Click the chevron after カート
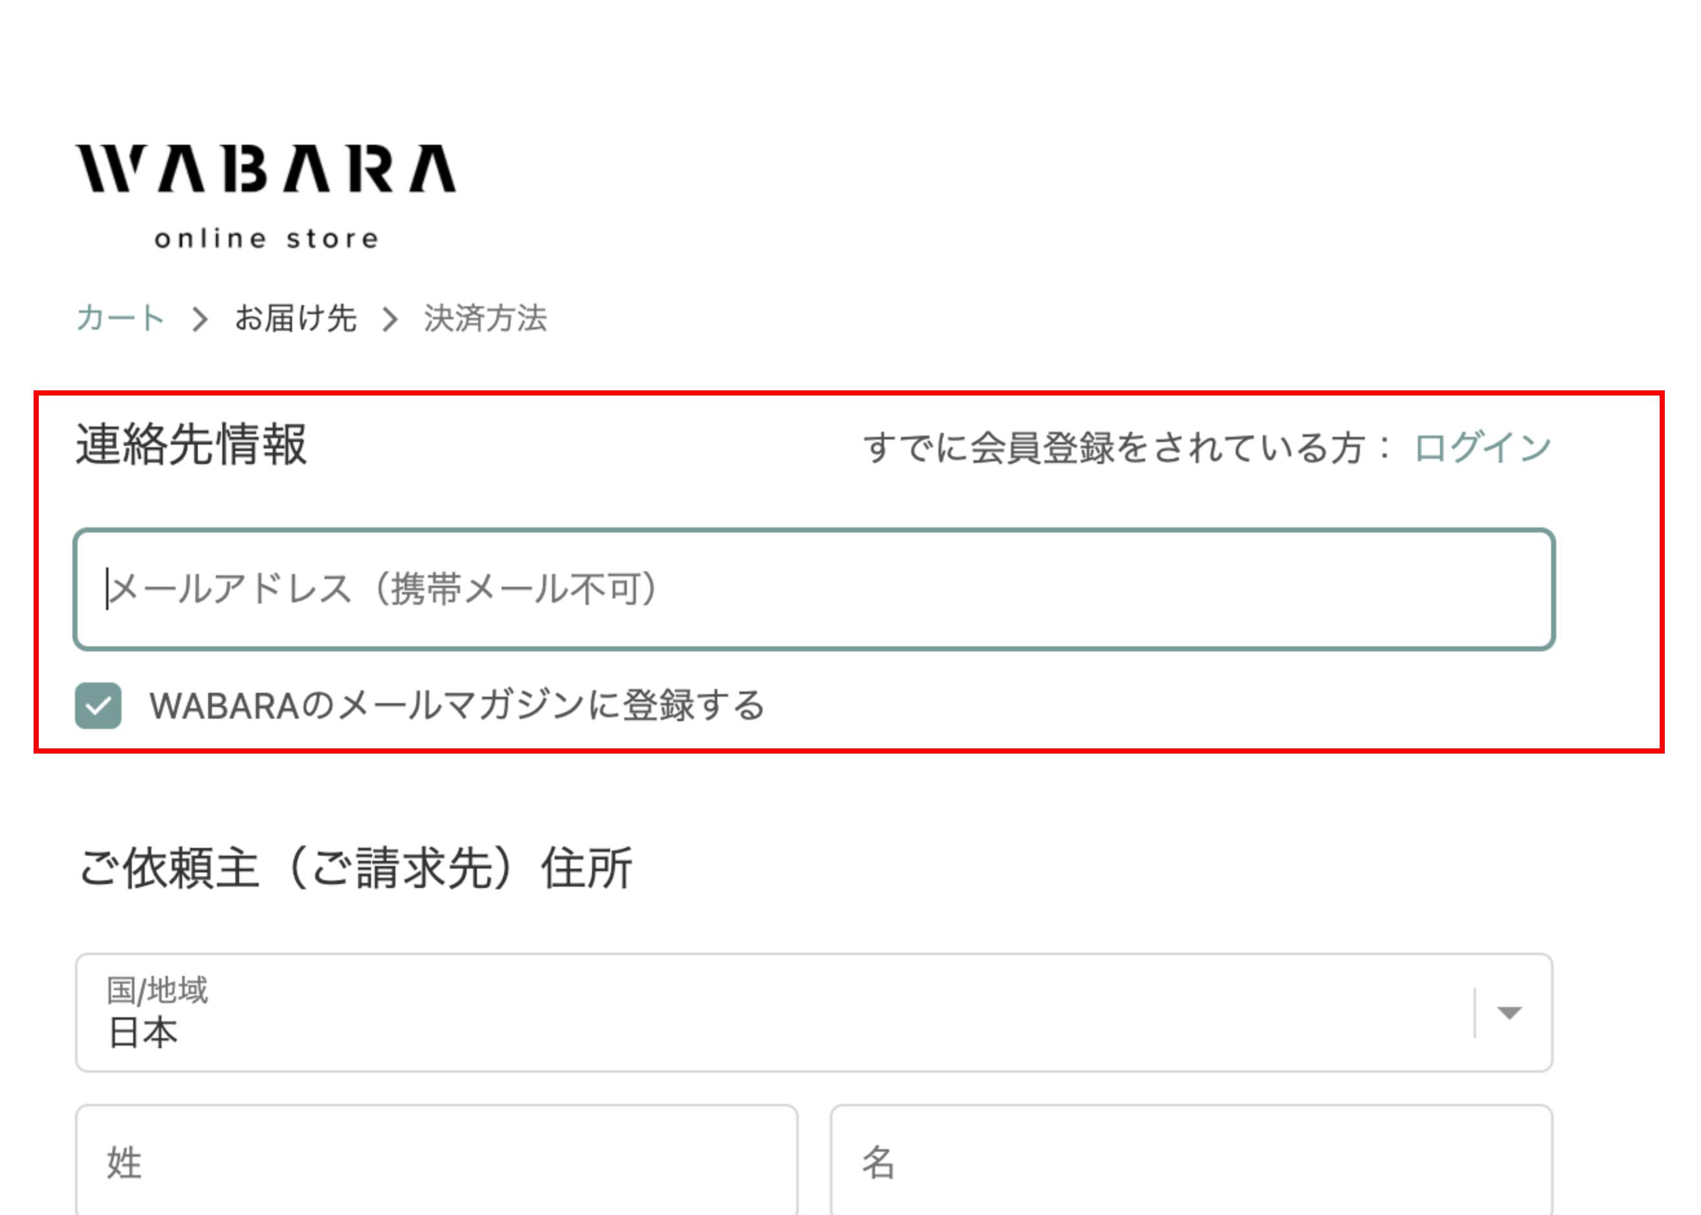 [x=199, y=319]
